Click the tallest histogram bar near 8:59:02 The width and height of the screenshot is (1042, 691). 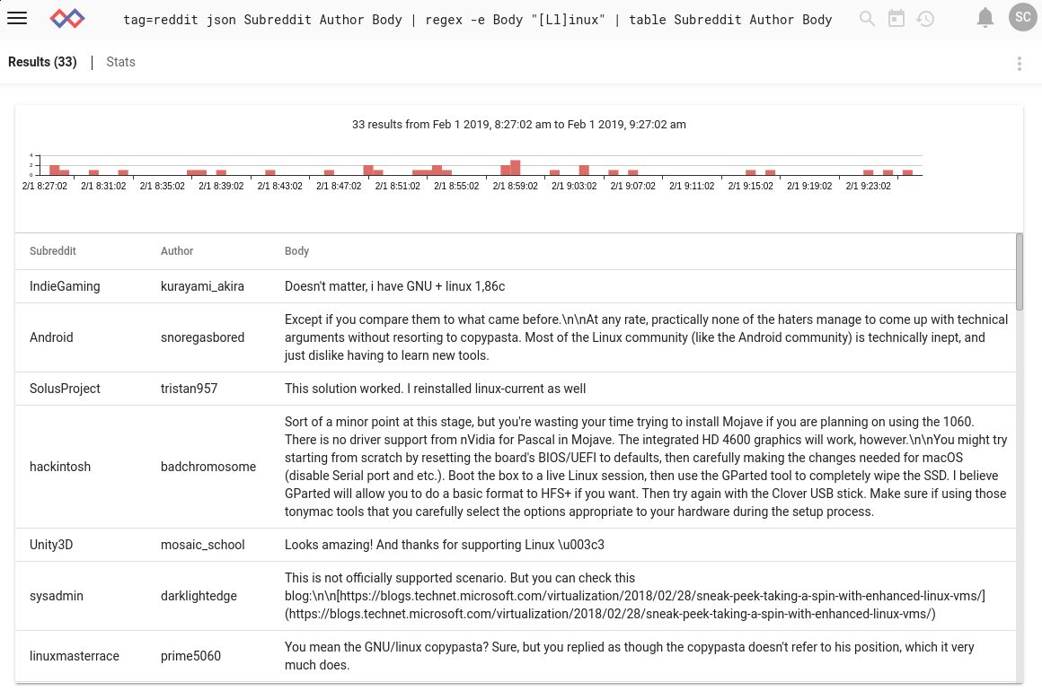pyautogui.click(x=516, y=167)
